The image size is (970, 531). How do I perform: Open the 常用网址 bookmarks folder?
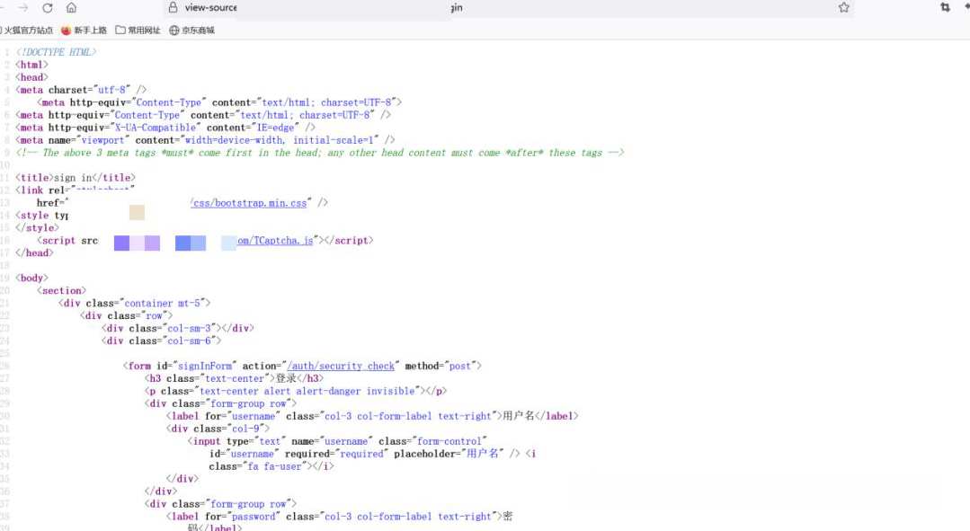click(138, 31)
